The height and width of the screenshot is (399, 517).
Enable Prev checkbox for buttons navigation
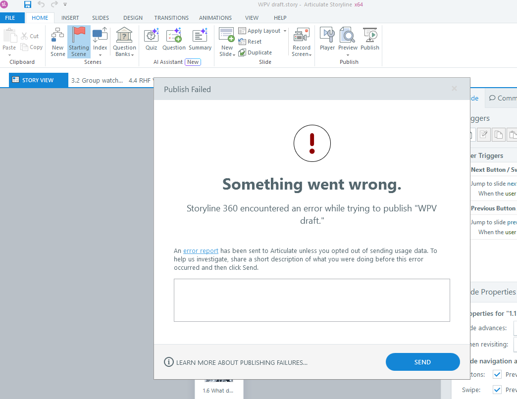pyautogui.click(x=497, y=374)
